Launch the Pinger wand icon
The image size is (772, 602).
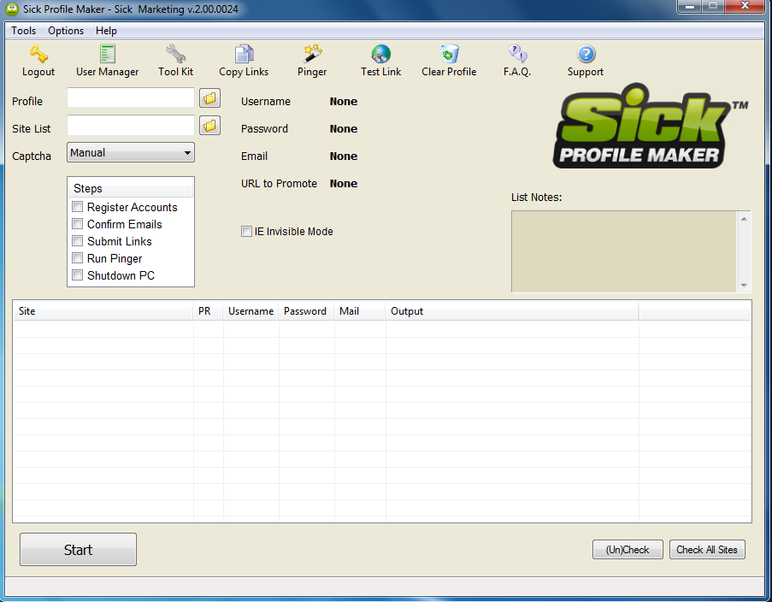[312, 54]
